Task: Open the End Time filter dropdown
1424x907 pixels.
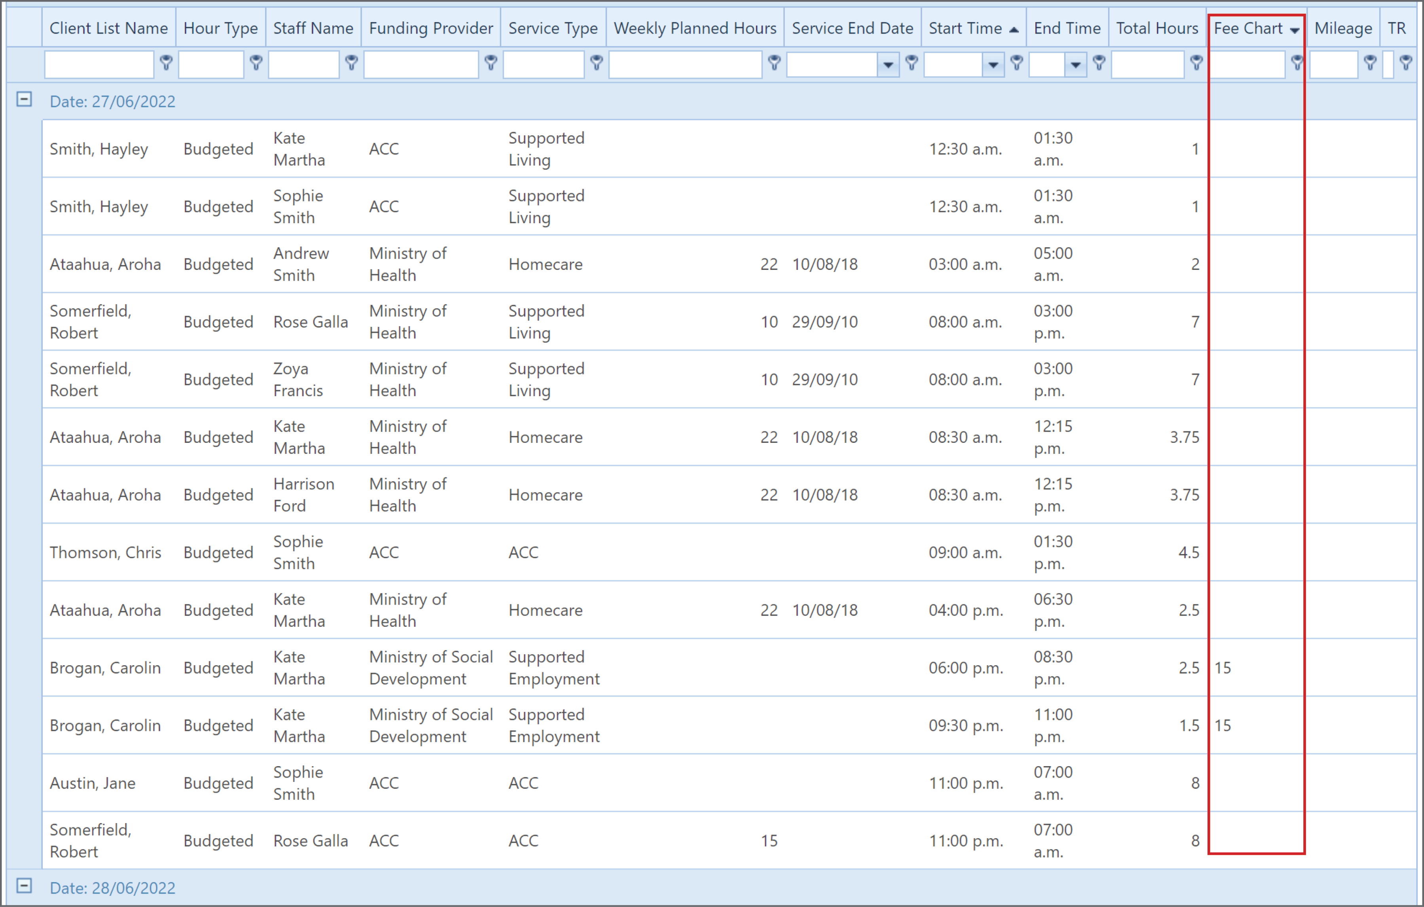Action: [x=1076, y=65]
